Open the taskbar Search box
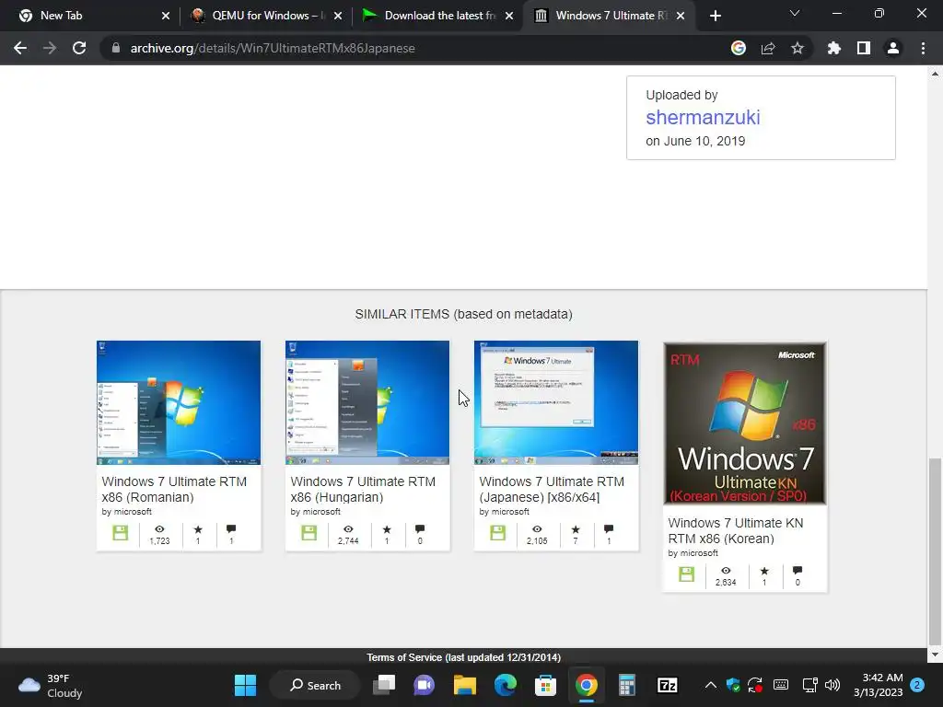 [x=315, y=685]
